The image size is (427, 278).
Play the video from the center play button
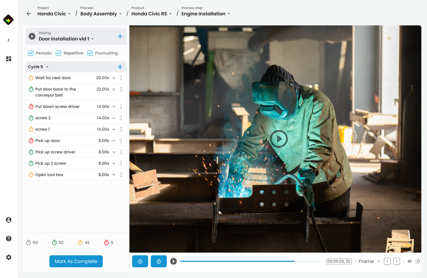pyautogui.click(x=279, y=139)
